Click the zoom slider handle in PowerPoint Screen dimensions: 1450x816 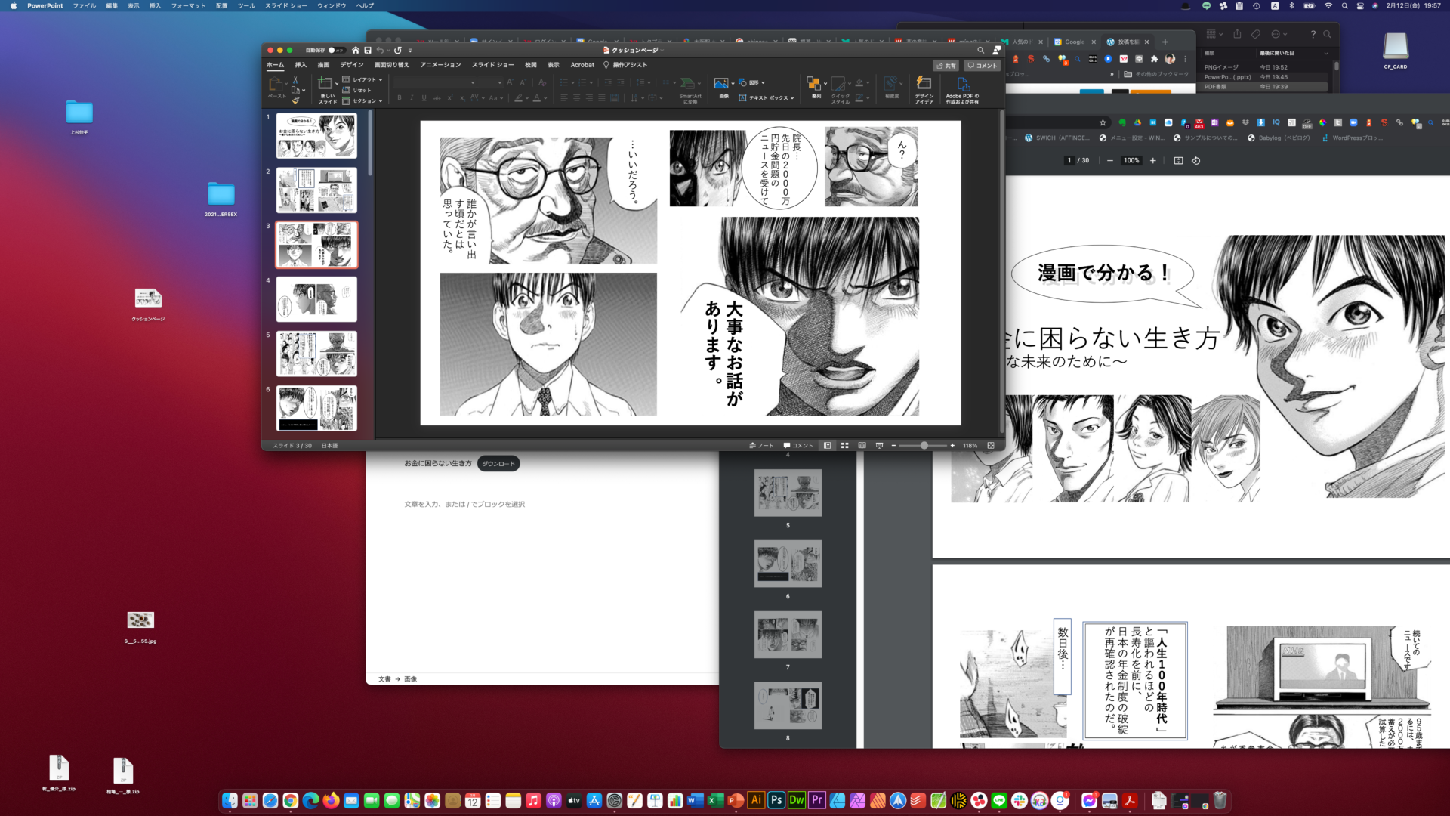tap(924, 446)
